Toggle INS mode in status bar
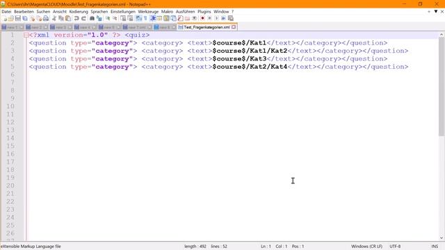Image resolution: width=445 pixels, height=250 pixels. tap(435, 247)
